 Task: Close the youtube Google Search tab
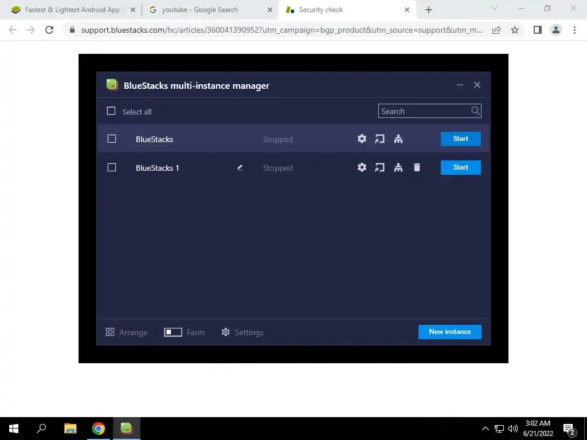[x=270, y=10]
